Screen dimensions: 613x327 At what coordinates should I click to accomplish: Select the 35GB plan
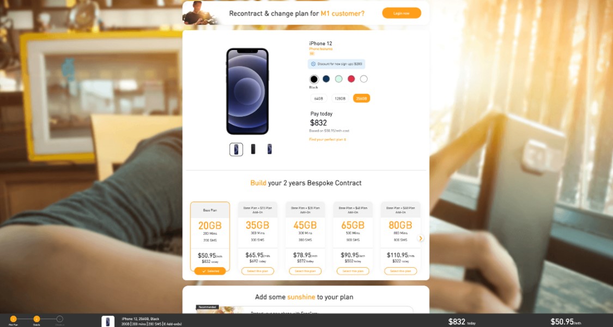(258, 271)
